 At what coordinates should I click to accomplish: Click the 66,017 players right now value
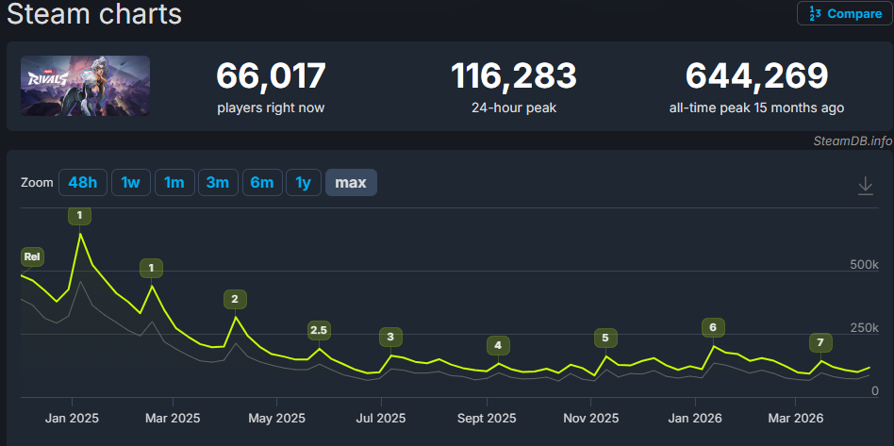[x=271, y=75]
